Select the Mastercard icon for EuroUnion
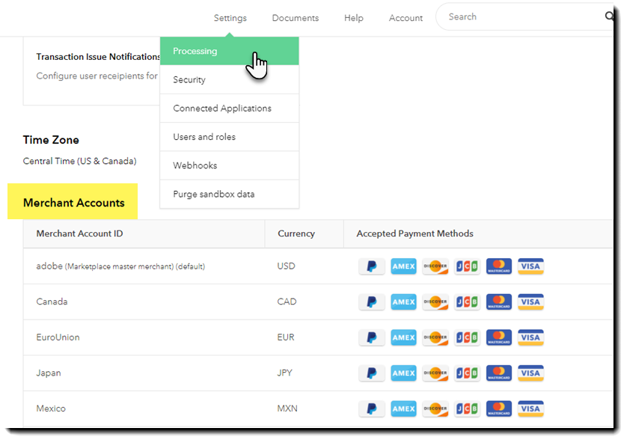 coord(498,337)
